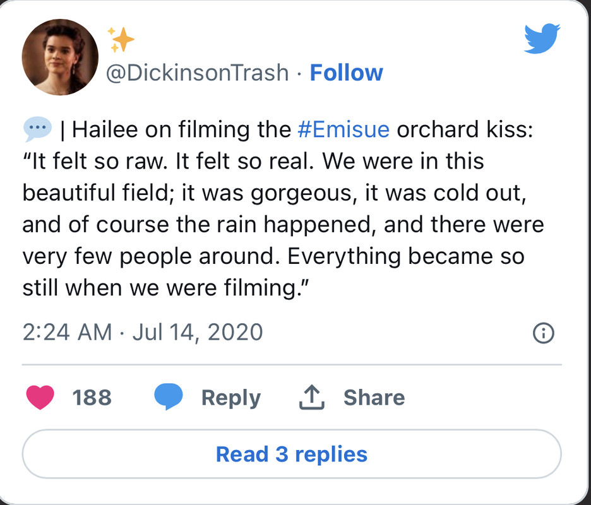Screen dimensions: 591x505
Task: Open the DickinsonTrash profile avatar
Action: coord(60,57)
